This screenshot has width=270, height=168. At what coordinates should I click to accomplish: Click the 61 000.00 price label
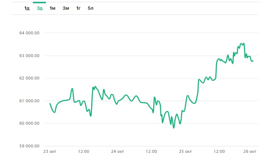[29, 101]
